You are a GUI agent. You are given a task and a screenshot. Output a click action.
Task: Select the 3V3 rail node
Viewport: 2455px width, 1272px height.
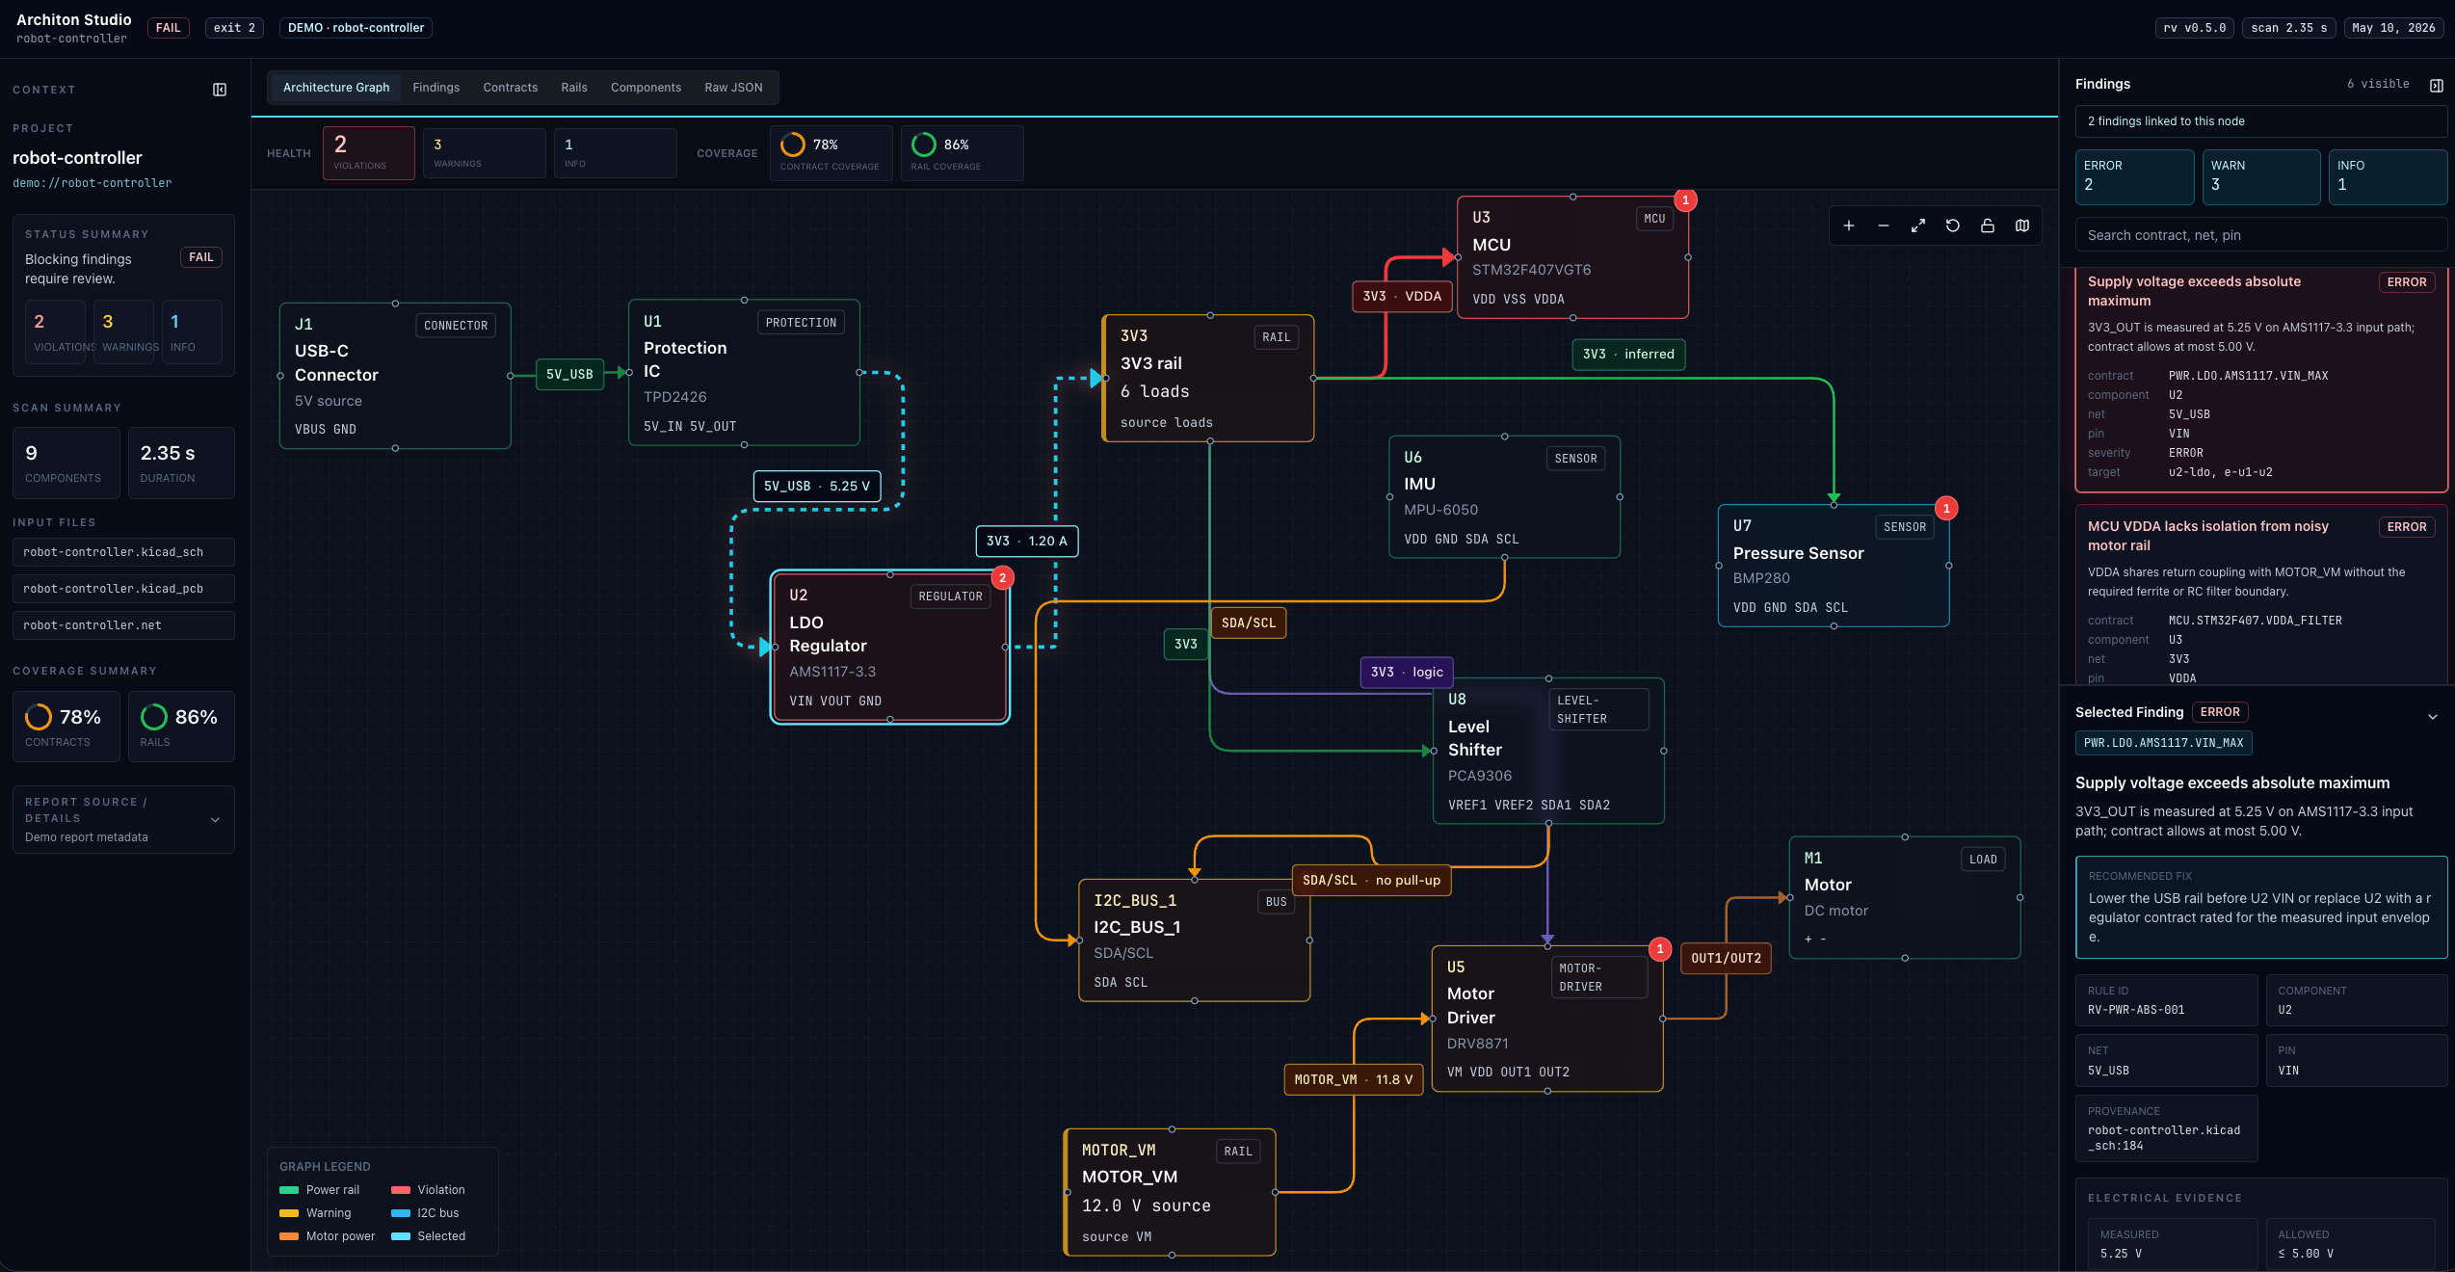pos(1208,379)
